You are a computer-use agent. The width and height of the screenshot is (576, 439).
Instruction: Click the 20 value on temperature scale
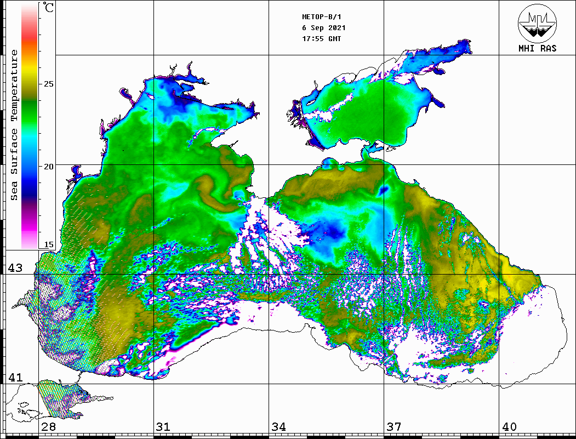(48, 167)
